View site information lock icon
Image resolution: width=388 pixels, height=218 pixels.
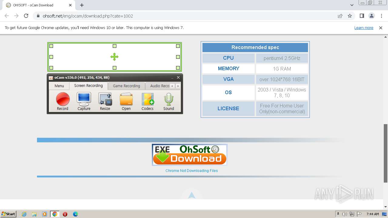[38, 16]
